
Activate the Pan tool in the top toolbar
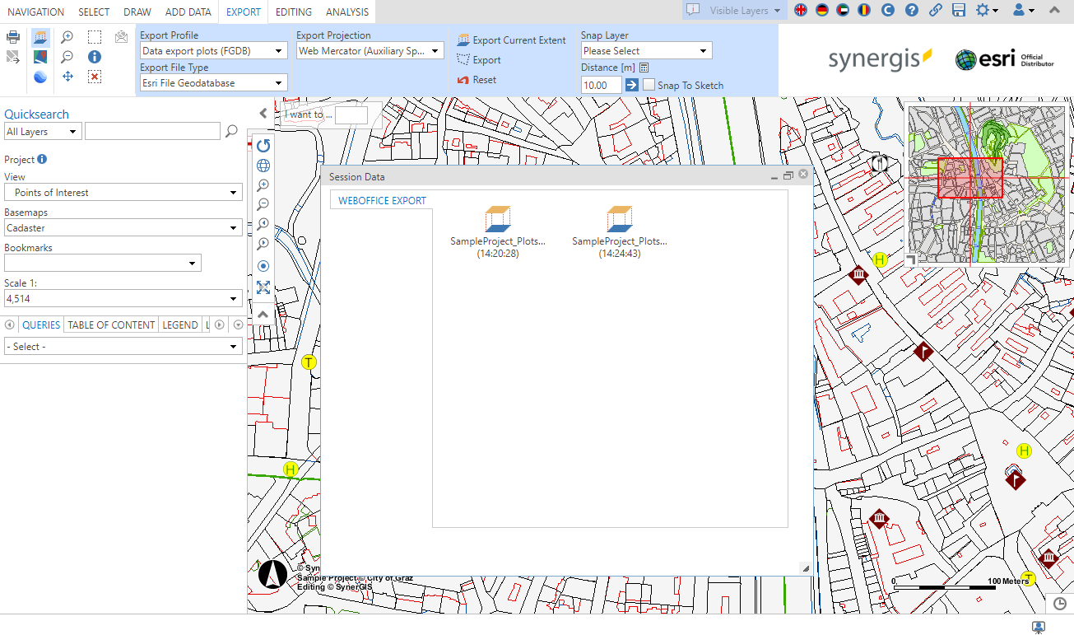pos(67,77)
